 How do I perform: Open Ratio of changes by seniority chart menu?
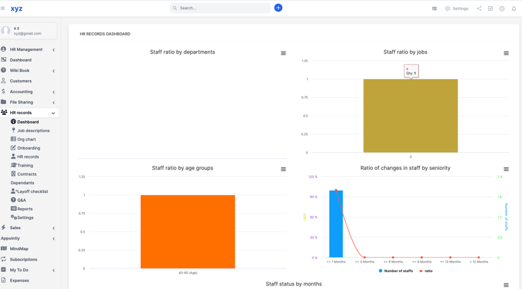(x=506, y=169)
